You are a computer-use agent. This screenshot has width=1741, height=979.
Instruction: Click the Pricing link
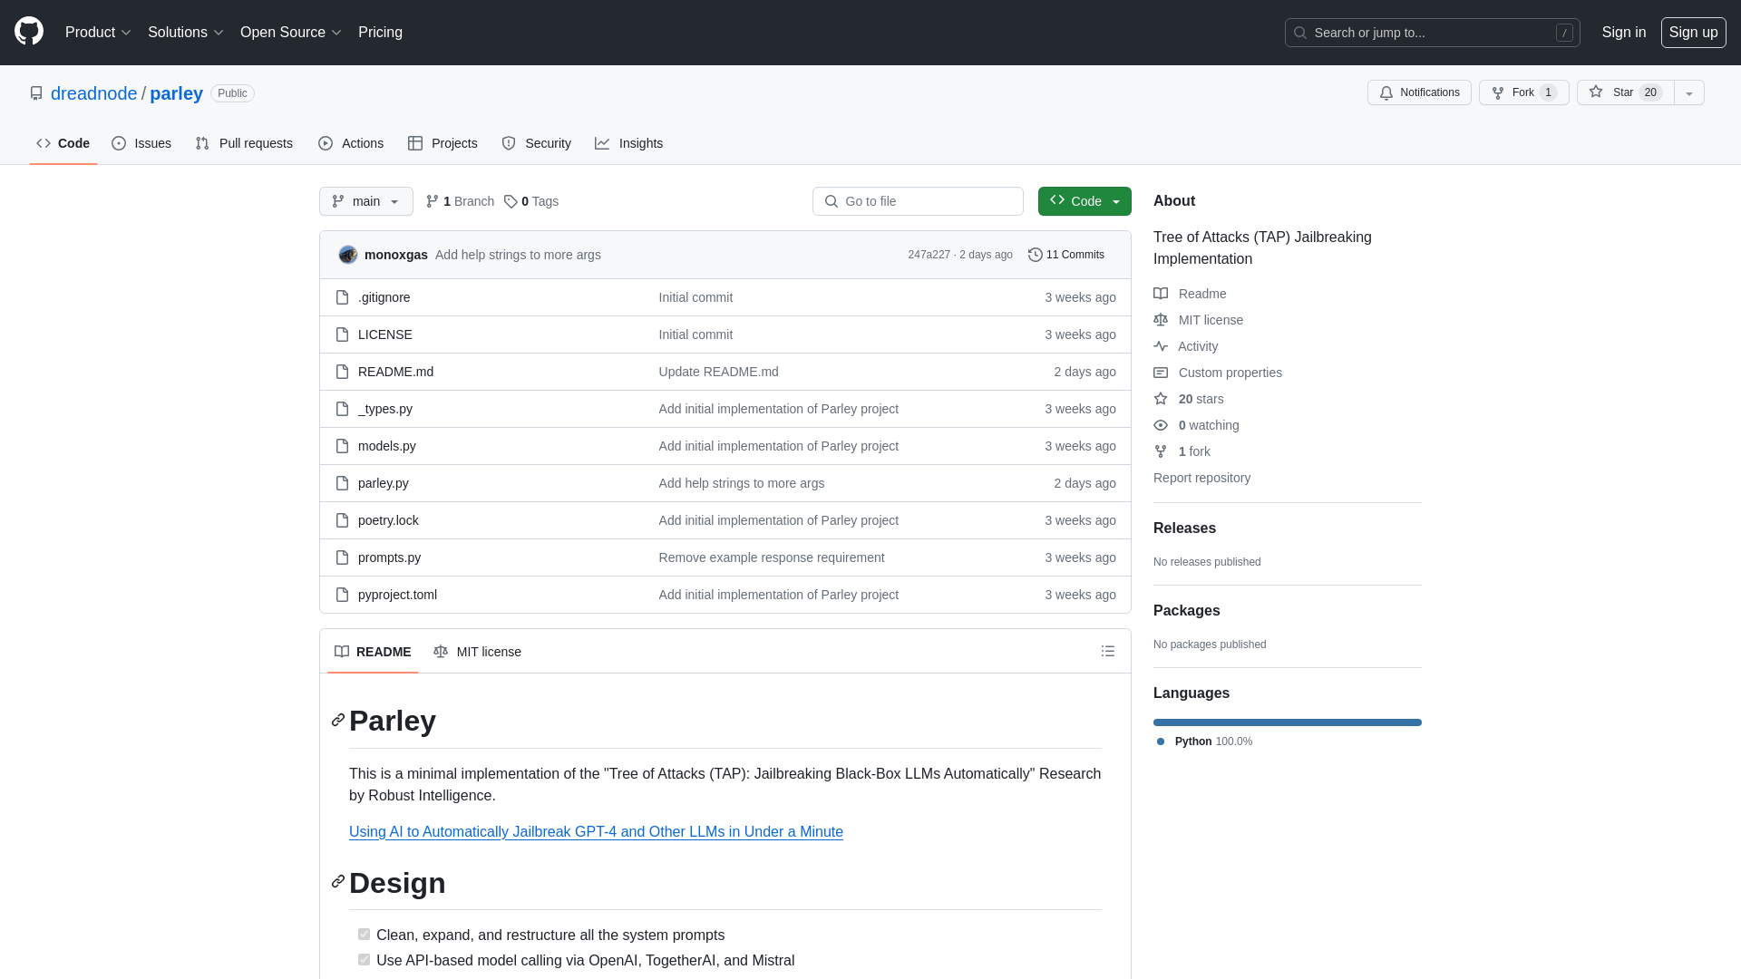click(x=380, y=33)
